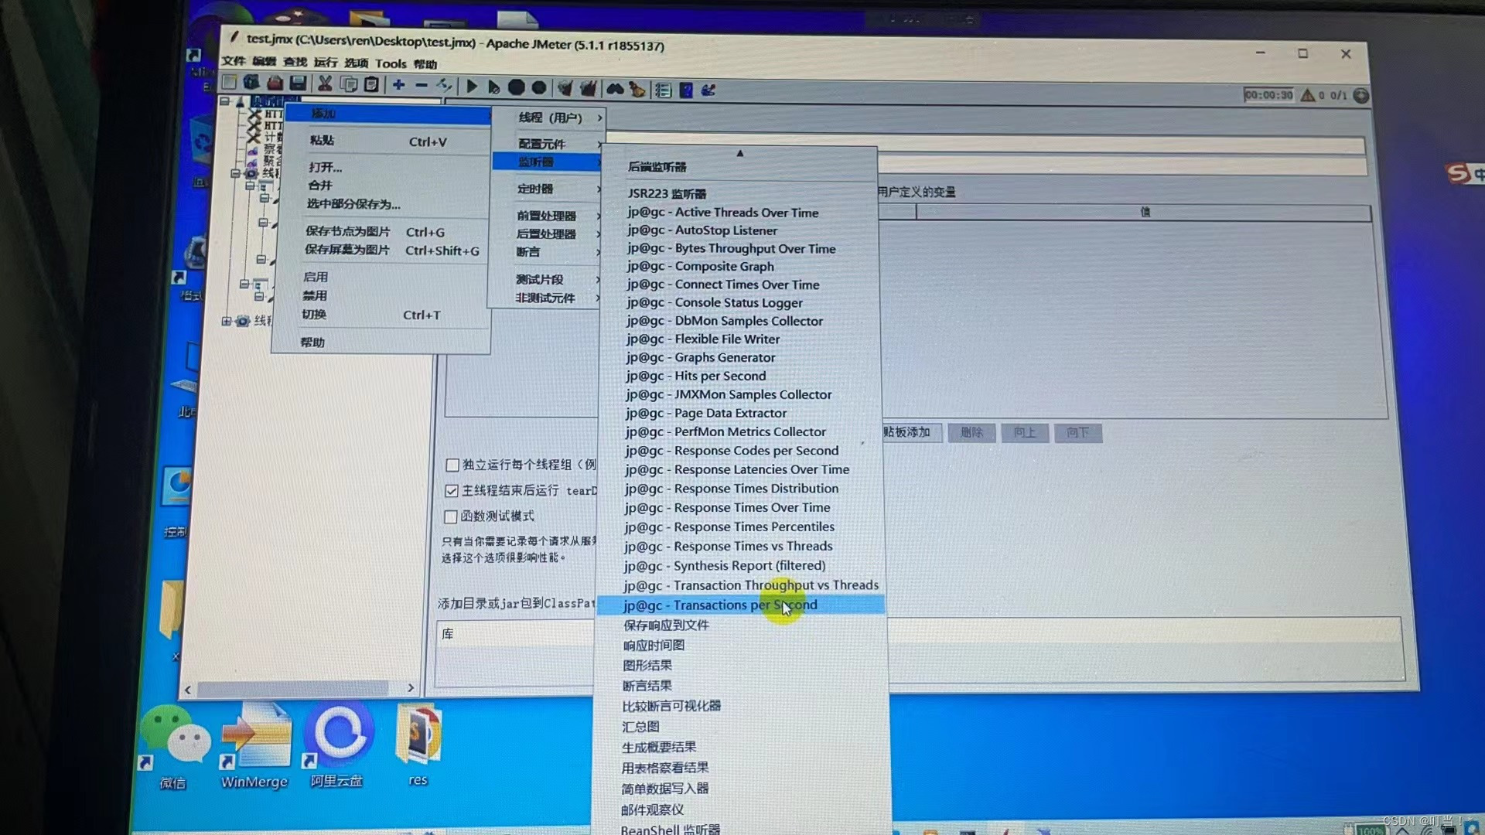The image size is (1485, 835).
Task: Open the Function Helper list icon
Action: point(663,90)
